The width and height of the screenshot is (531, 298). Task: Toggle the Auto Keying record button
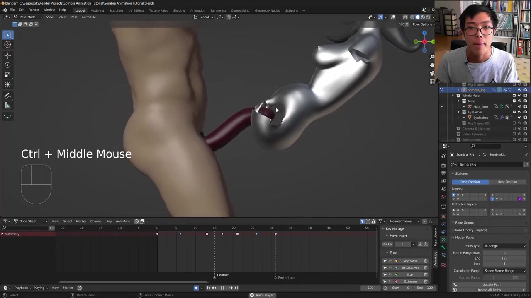tap(196, 288)
